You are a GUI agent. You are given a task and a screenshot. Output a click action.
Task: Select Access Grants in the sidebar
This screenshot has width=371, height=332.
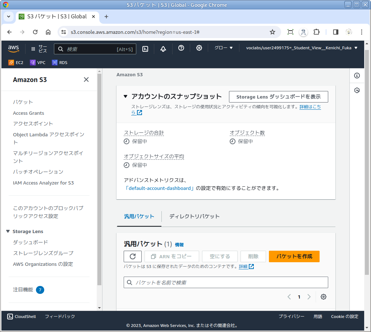[x=28, y=113]
